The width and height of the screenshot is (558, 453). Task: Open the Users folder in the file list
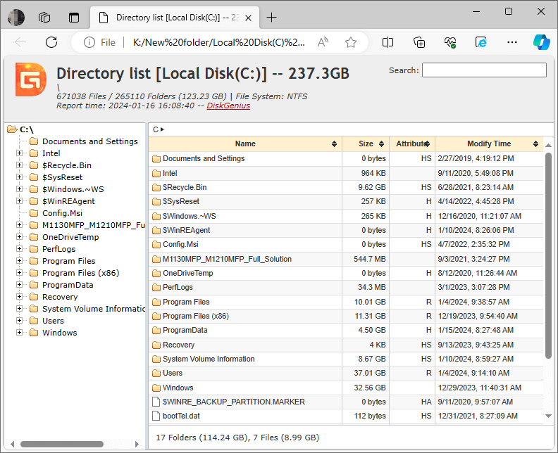point(172,374)
